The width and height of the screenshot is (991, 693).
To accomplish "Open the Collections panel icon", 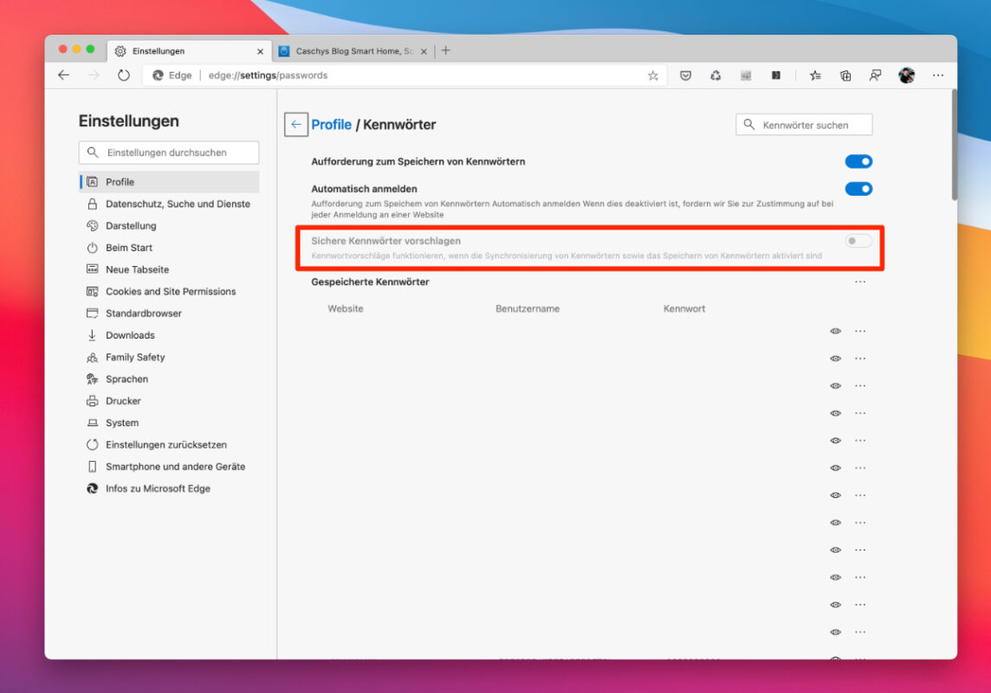I will tap(845, 75).
